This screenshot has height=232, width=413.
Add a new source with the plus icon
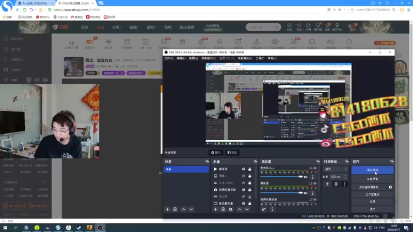215,209
